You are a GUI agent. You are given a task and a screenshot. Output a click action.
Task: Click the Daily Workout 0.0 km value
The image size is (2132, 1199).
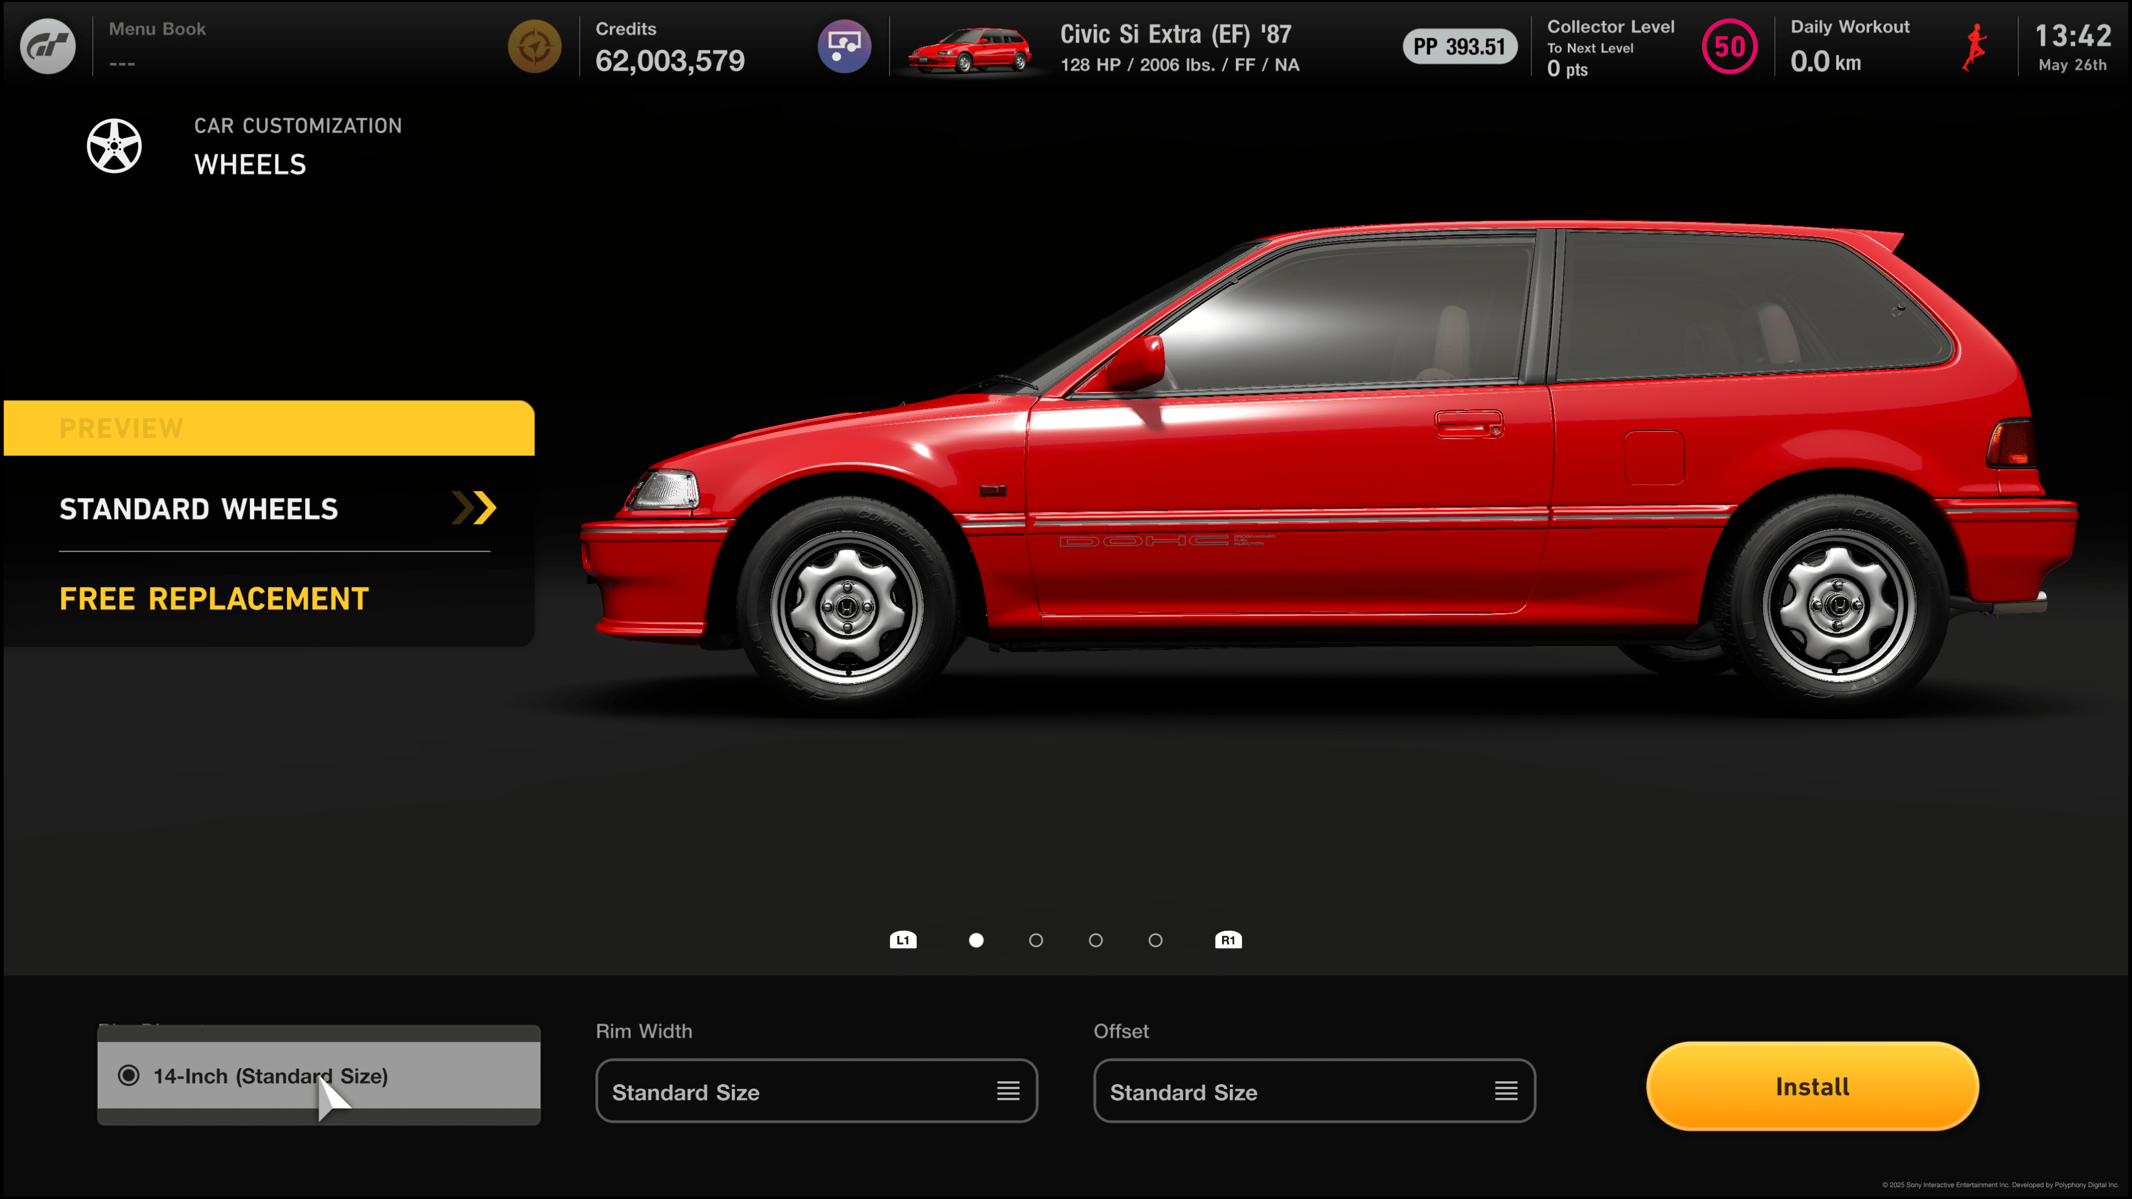(x=1826, y=61)
